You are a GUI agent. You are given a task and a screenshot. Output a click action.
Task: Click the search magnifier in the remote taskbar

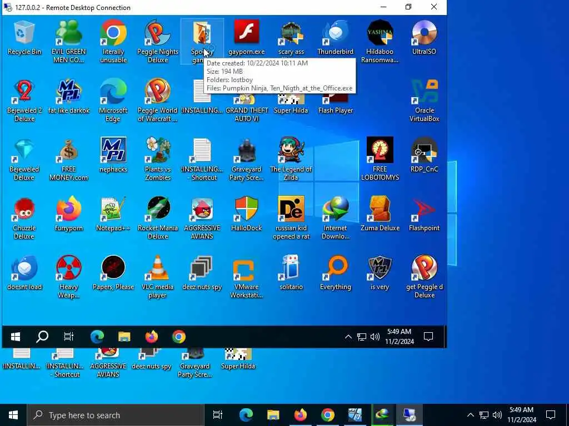[42, 337]
